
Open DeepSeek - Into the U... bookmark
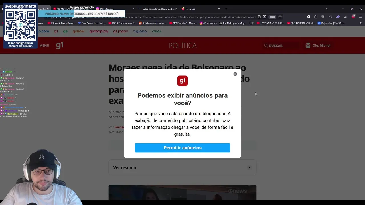(92, 23)
